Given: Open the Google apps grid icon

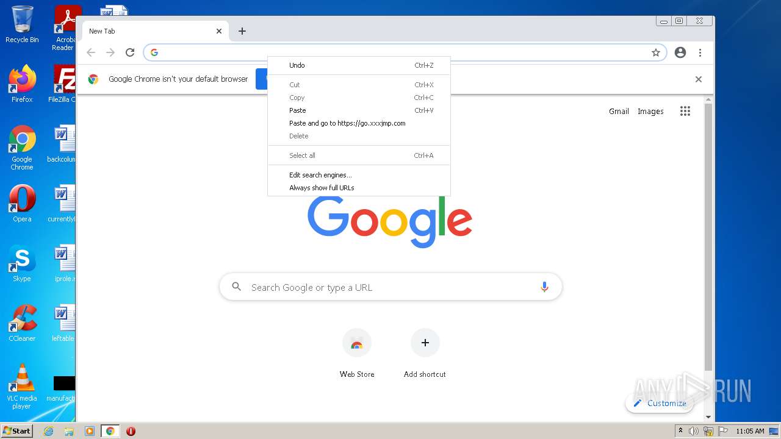Looking at the screenshot, I should coord(685,111).
